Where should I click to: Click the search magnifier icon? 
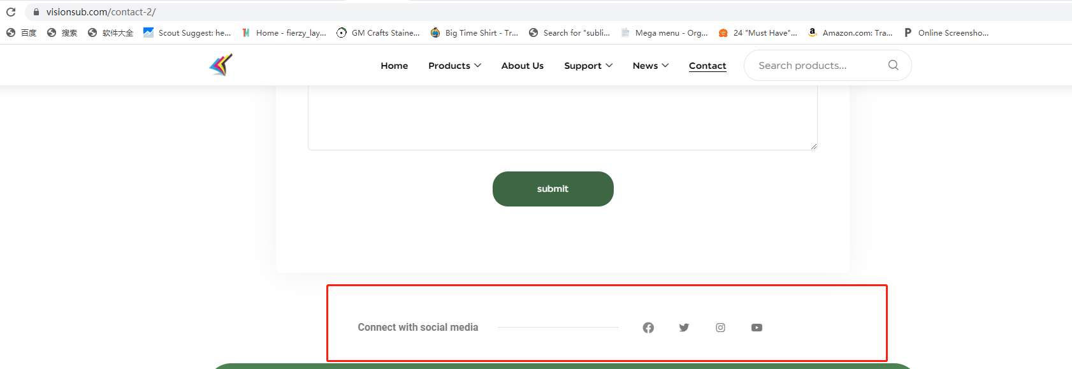894,65
